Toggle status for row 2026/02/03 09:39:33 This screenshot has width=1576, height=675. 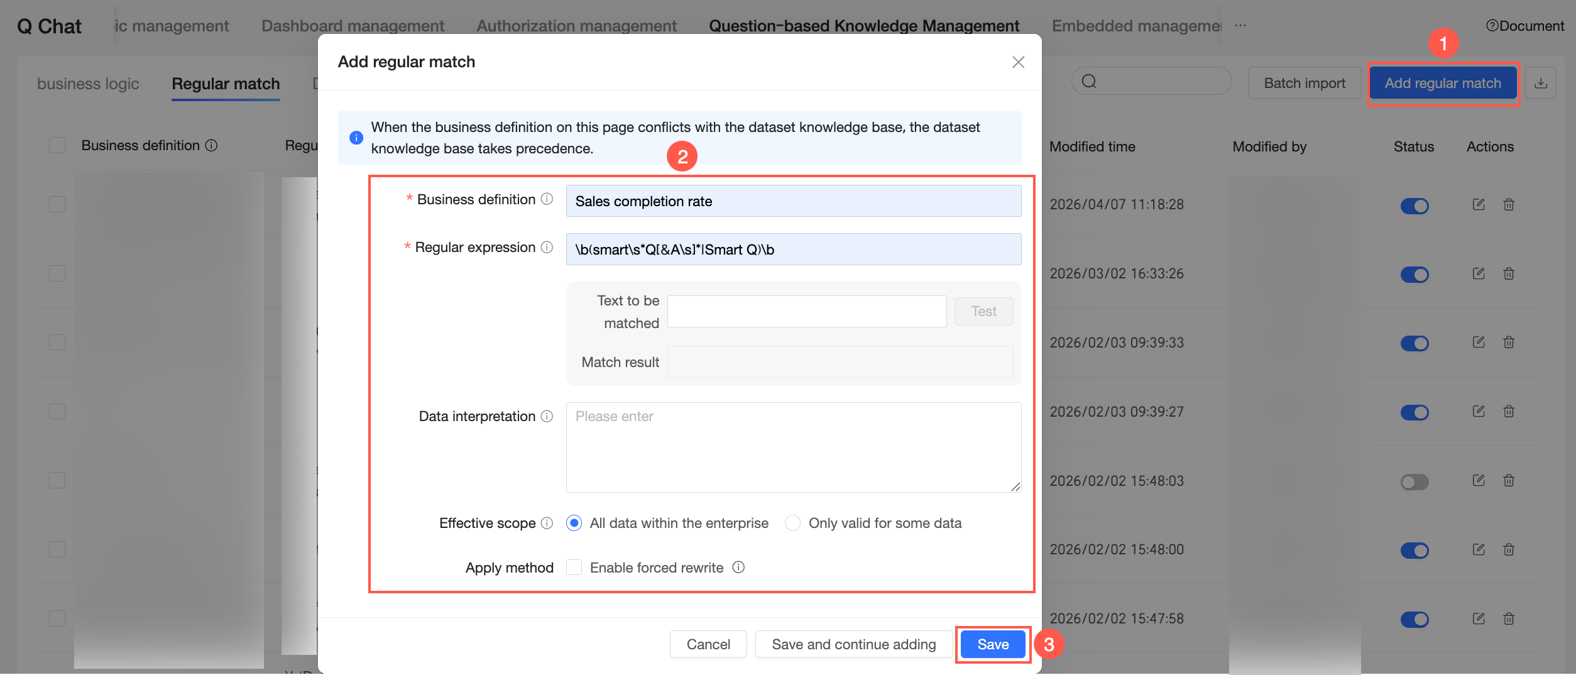(x=1415, y=343)
